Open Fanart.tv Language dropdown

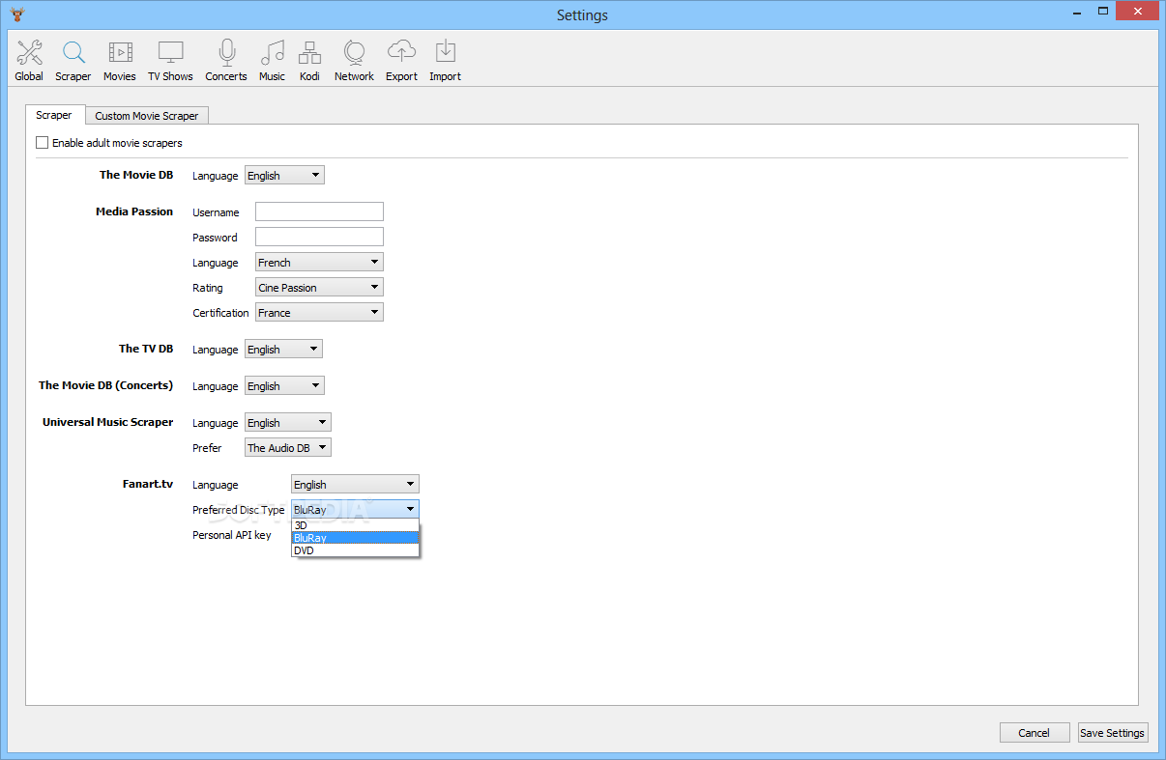tap(355, 485)
